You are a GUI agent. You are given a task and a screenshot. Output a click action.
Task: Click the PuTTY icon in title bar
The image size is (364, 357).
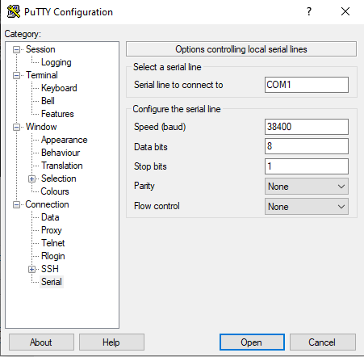point(14,11)
